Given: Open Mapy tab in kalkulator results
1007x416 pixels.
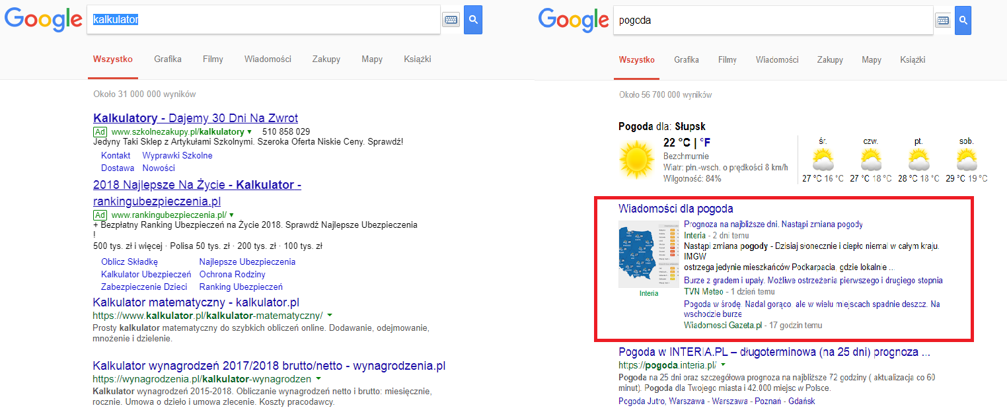Looking at the screenshot, I should pyautogui.click(x=372, y=59).
